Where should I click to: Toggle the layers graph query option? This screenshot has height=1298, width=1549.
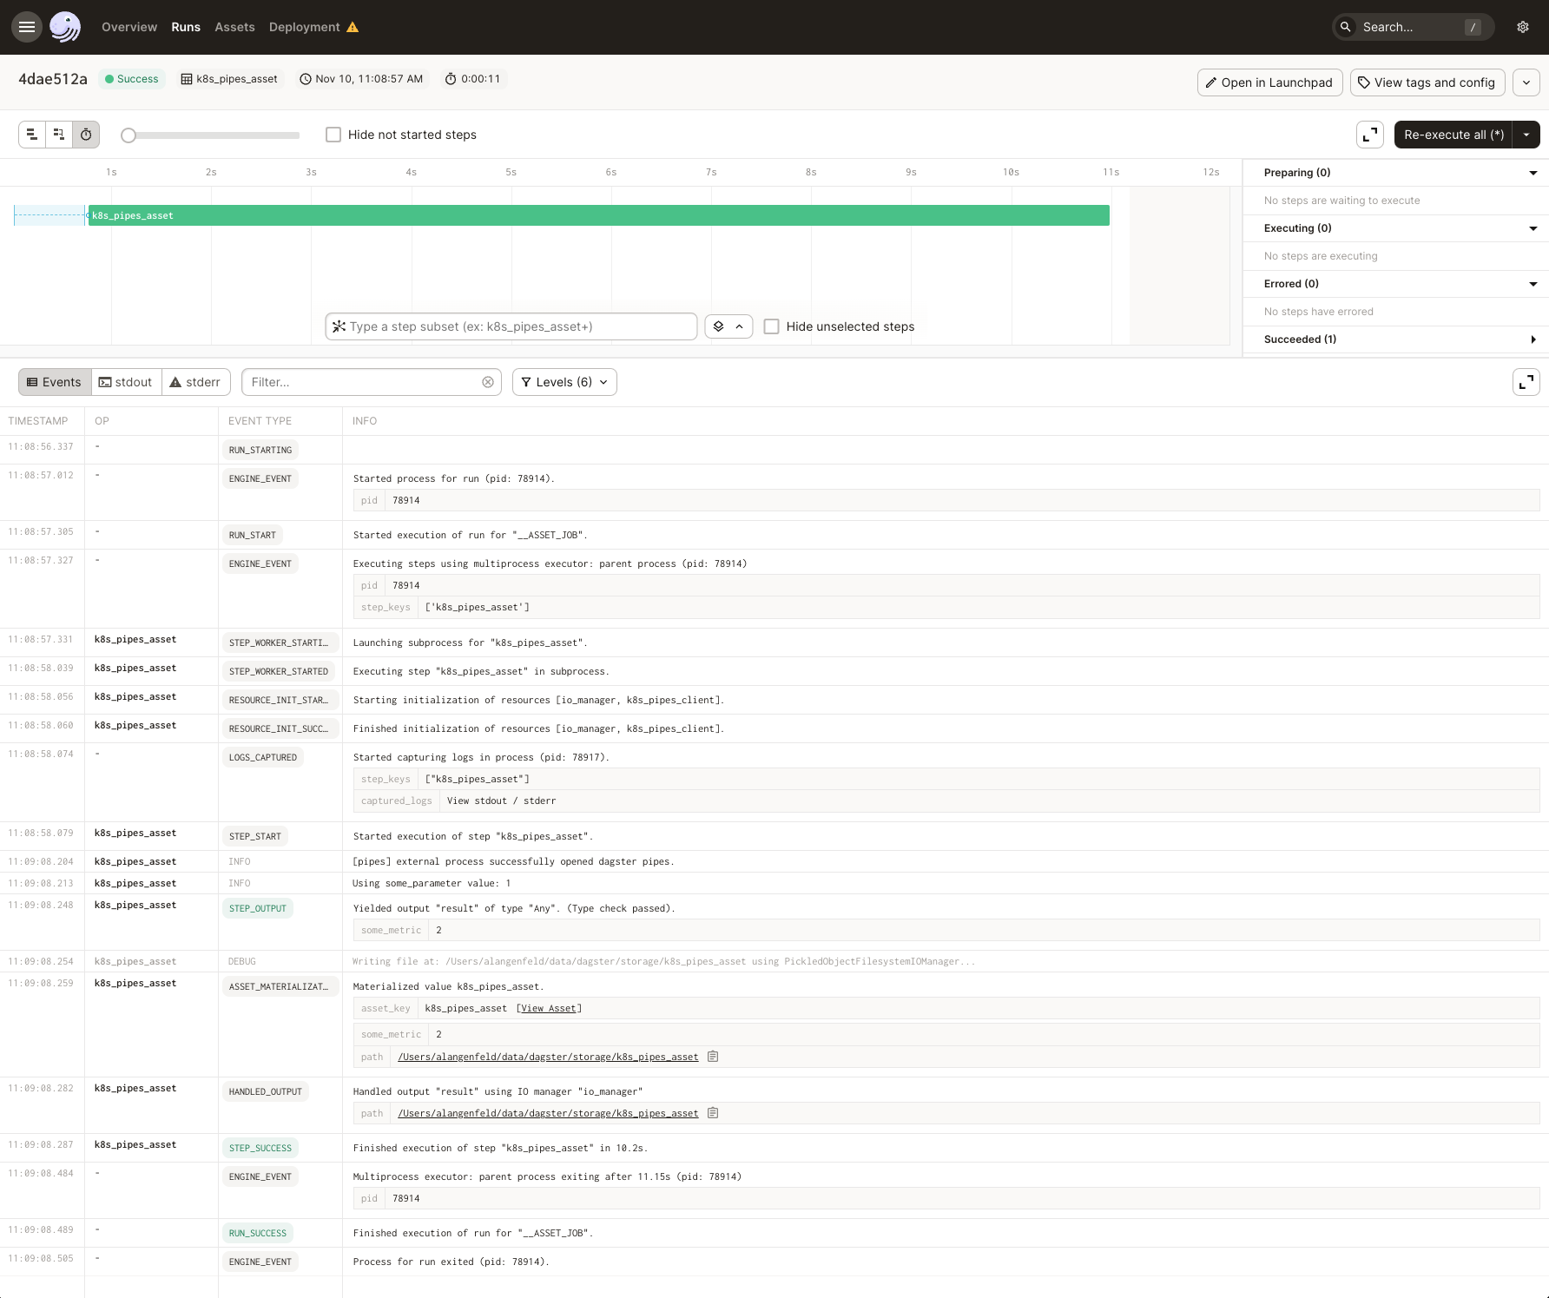pyautogui.click(x=718, y=326)
